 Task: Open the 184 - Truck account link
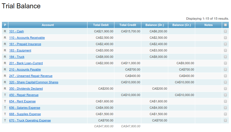pos(17,57)
